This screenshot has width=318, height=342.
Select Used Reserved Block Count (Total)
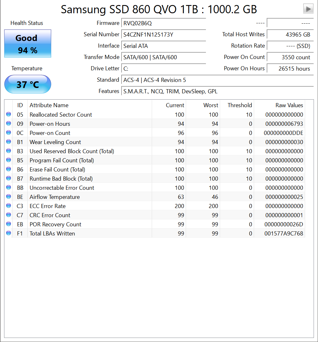pos(72,151)
